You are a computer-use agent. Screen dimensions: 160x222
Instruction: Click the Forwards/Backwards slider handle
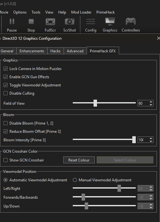pyautogui.click(x=83, y=197)
